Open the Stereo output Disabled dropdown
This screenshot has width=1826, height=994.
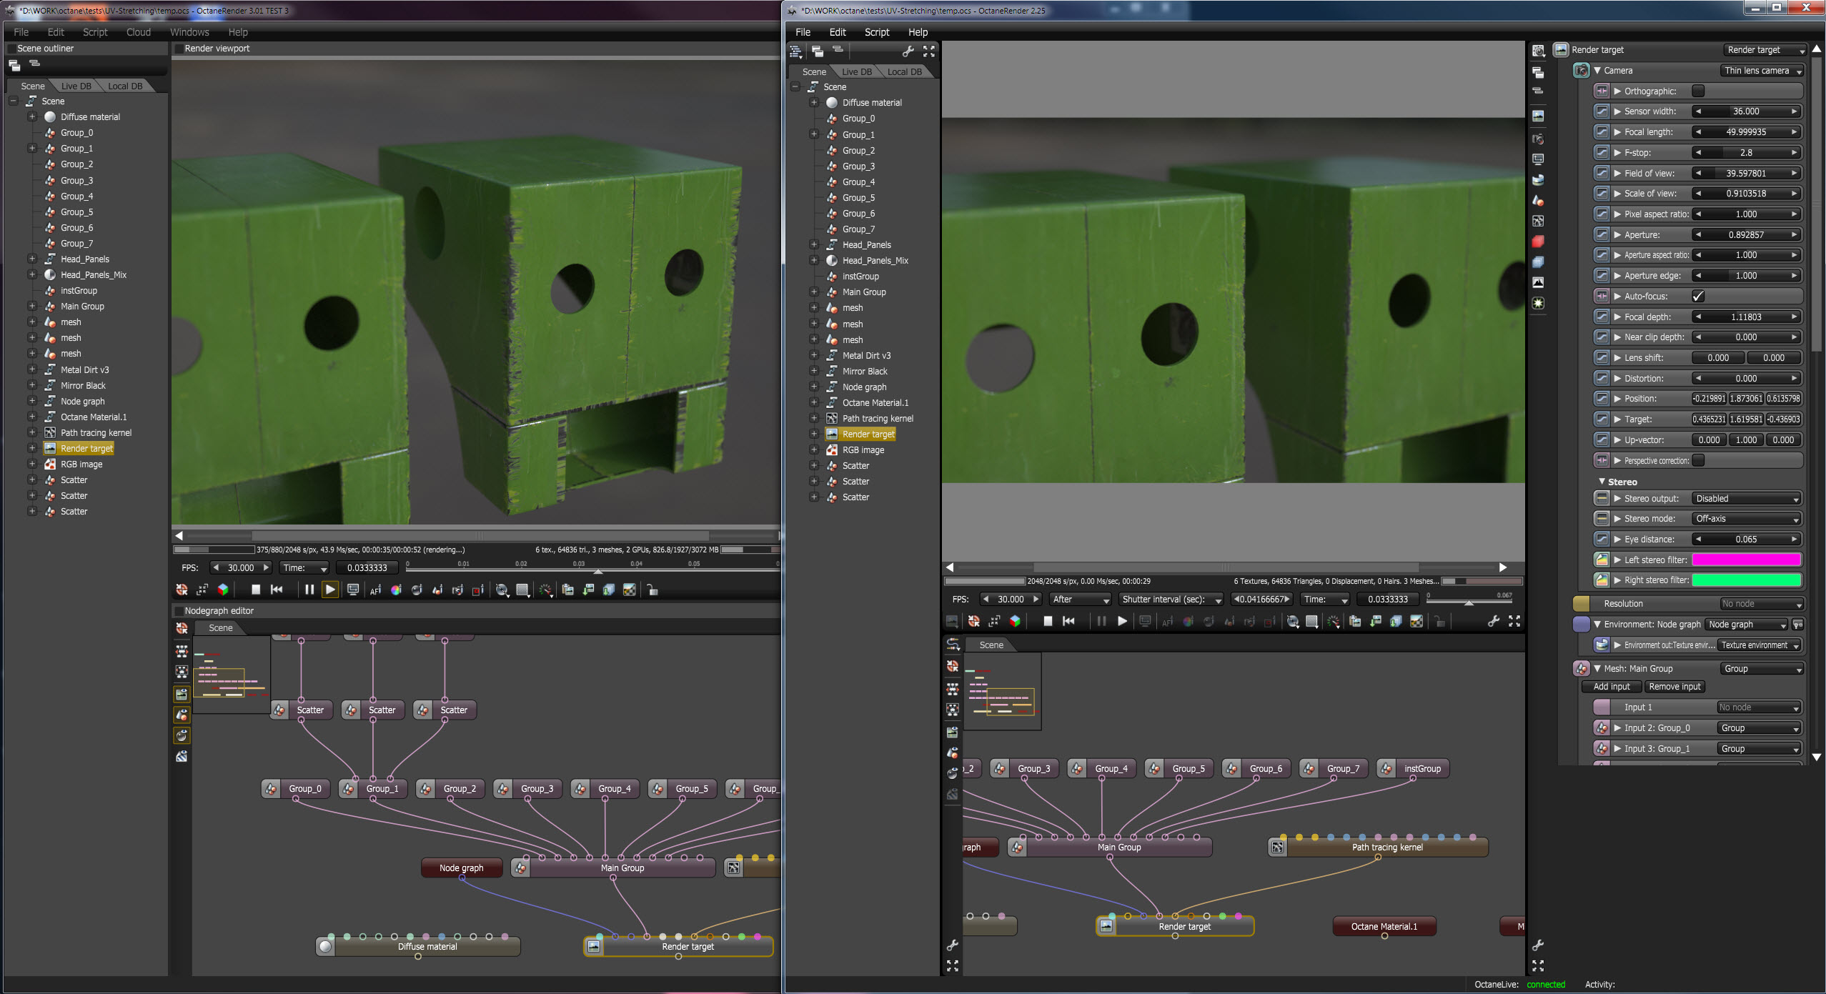pos(1745,499)
